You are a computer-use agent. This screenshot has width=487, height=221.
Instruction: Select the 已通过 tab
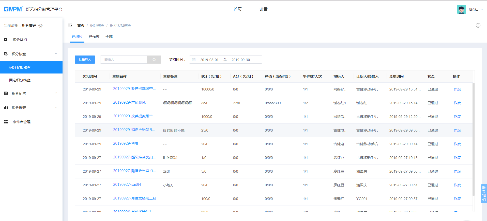[77, 37]
